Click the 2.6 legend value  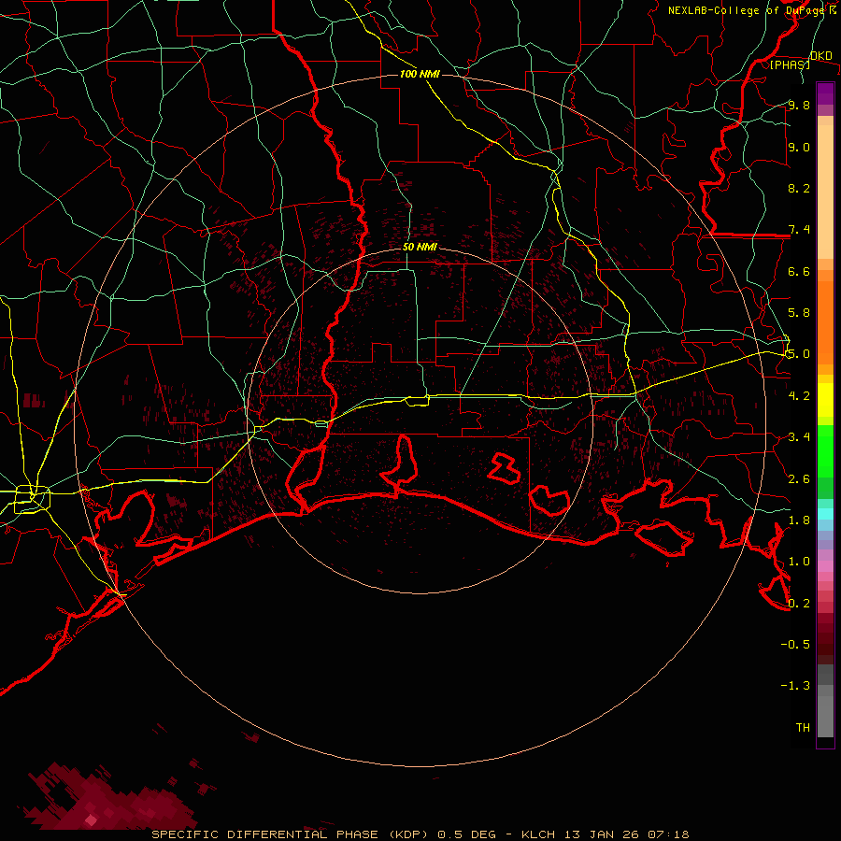point(799,479)
